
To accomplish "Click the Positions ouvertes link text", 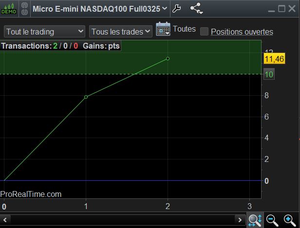I will point(242,32).
